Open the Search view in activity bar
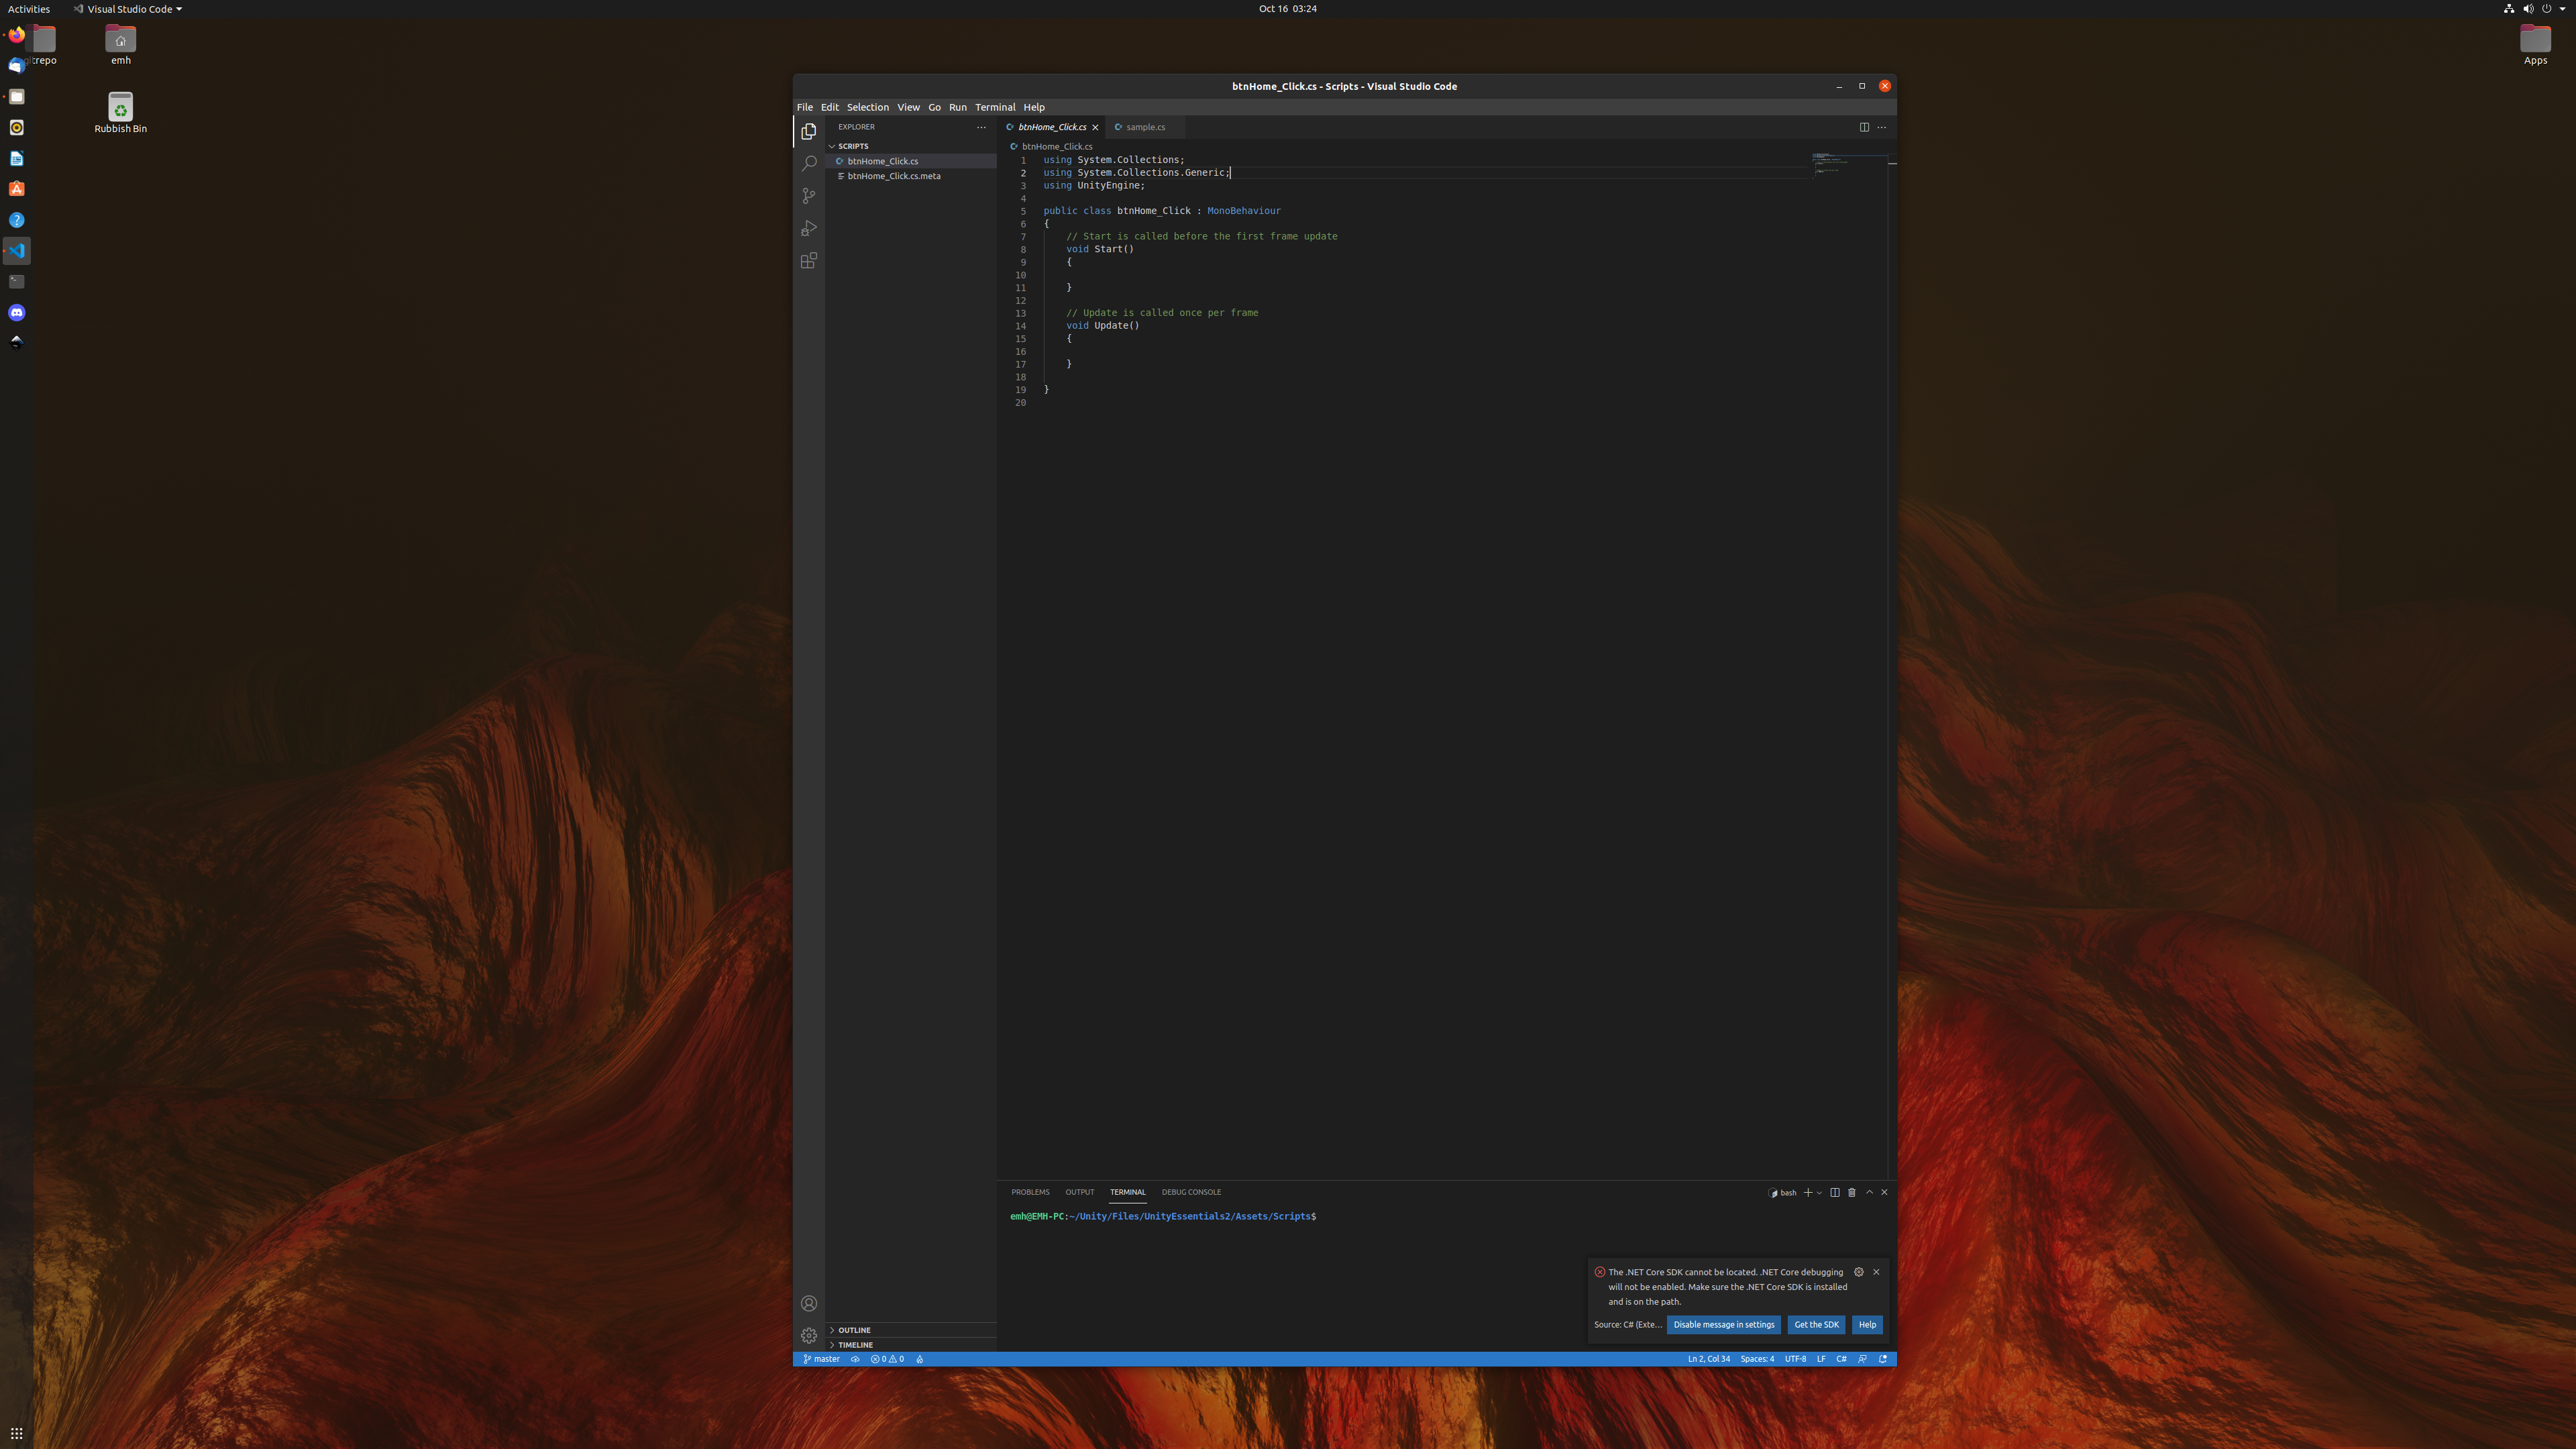 (x=809, y=163)
